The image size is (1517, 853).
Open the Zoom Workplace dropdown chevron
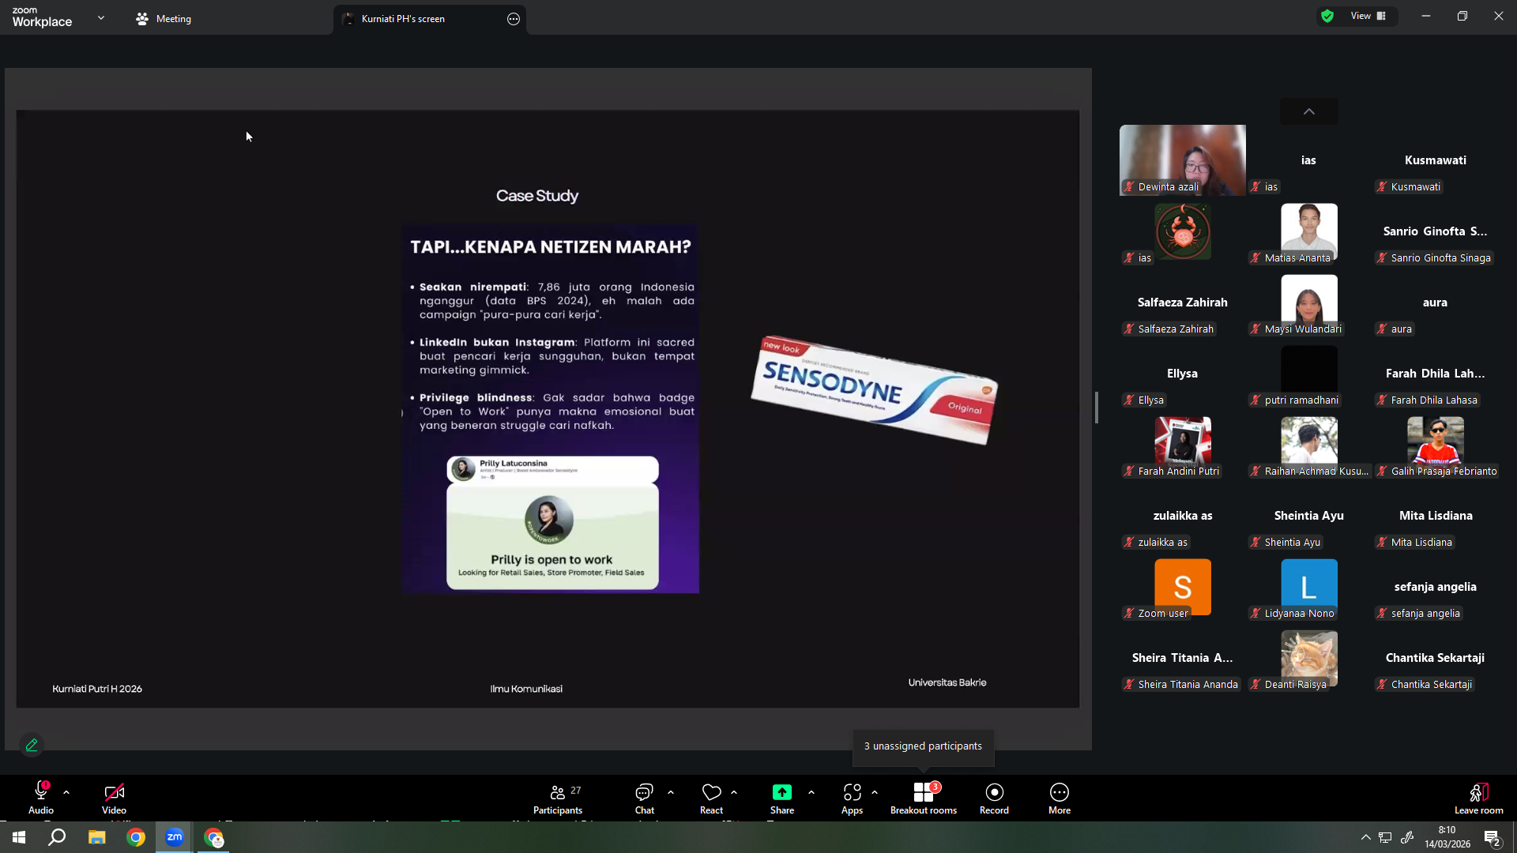tap(101, 17)
